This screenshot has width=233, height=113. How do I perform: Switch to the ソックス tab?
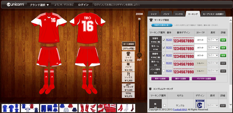coord(179,14)
